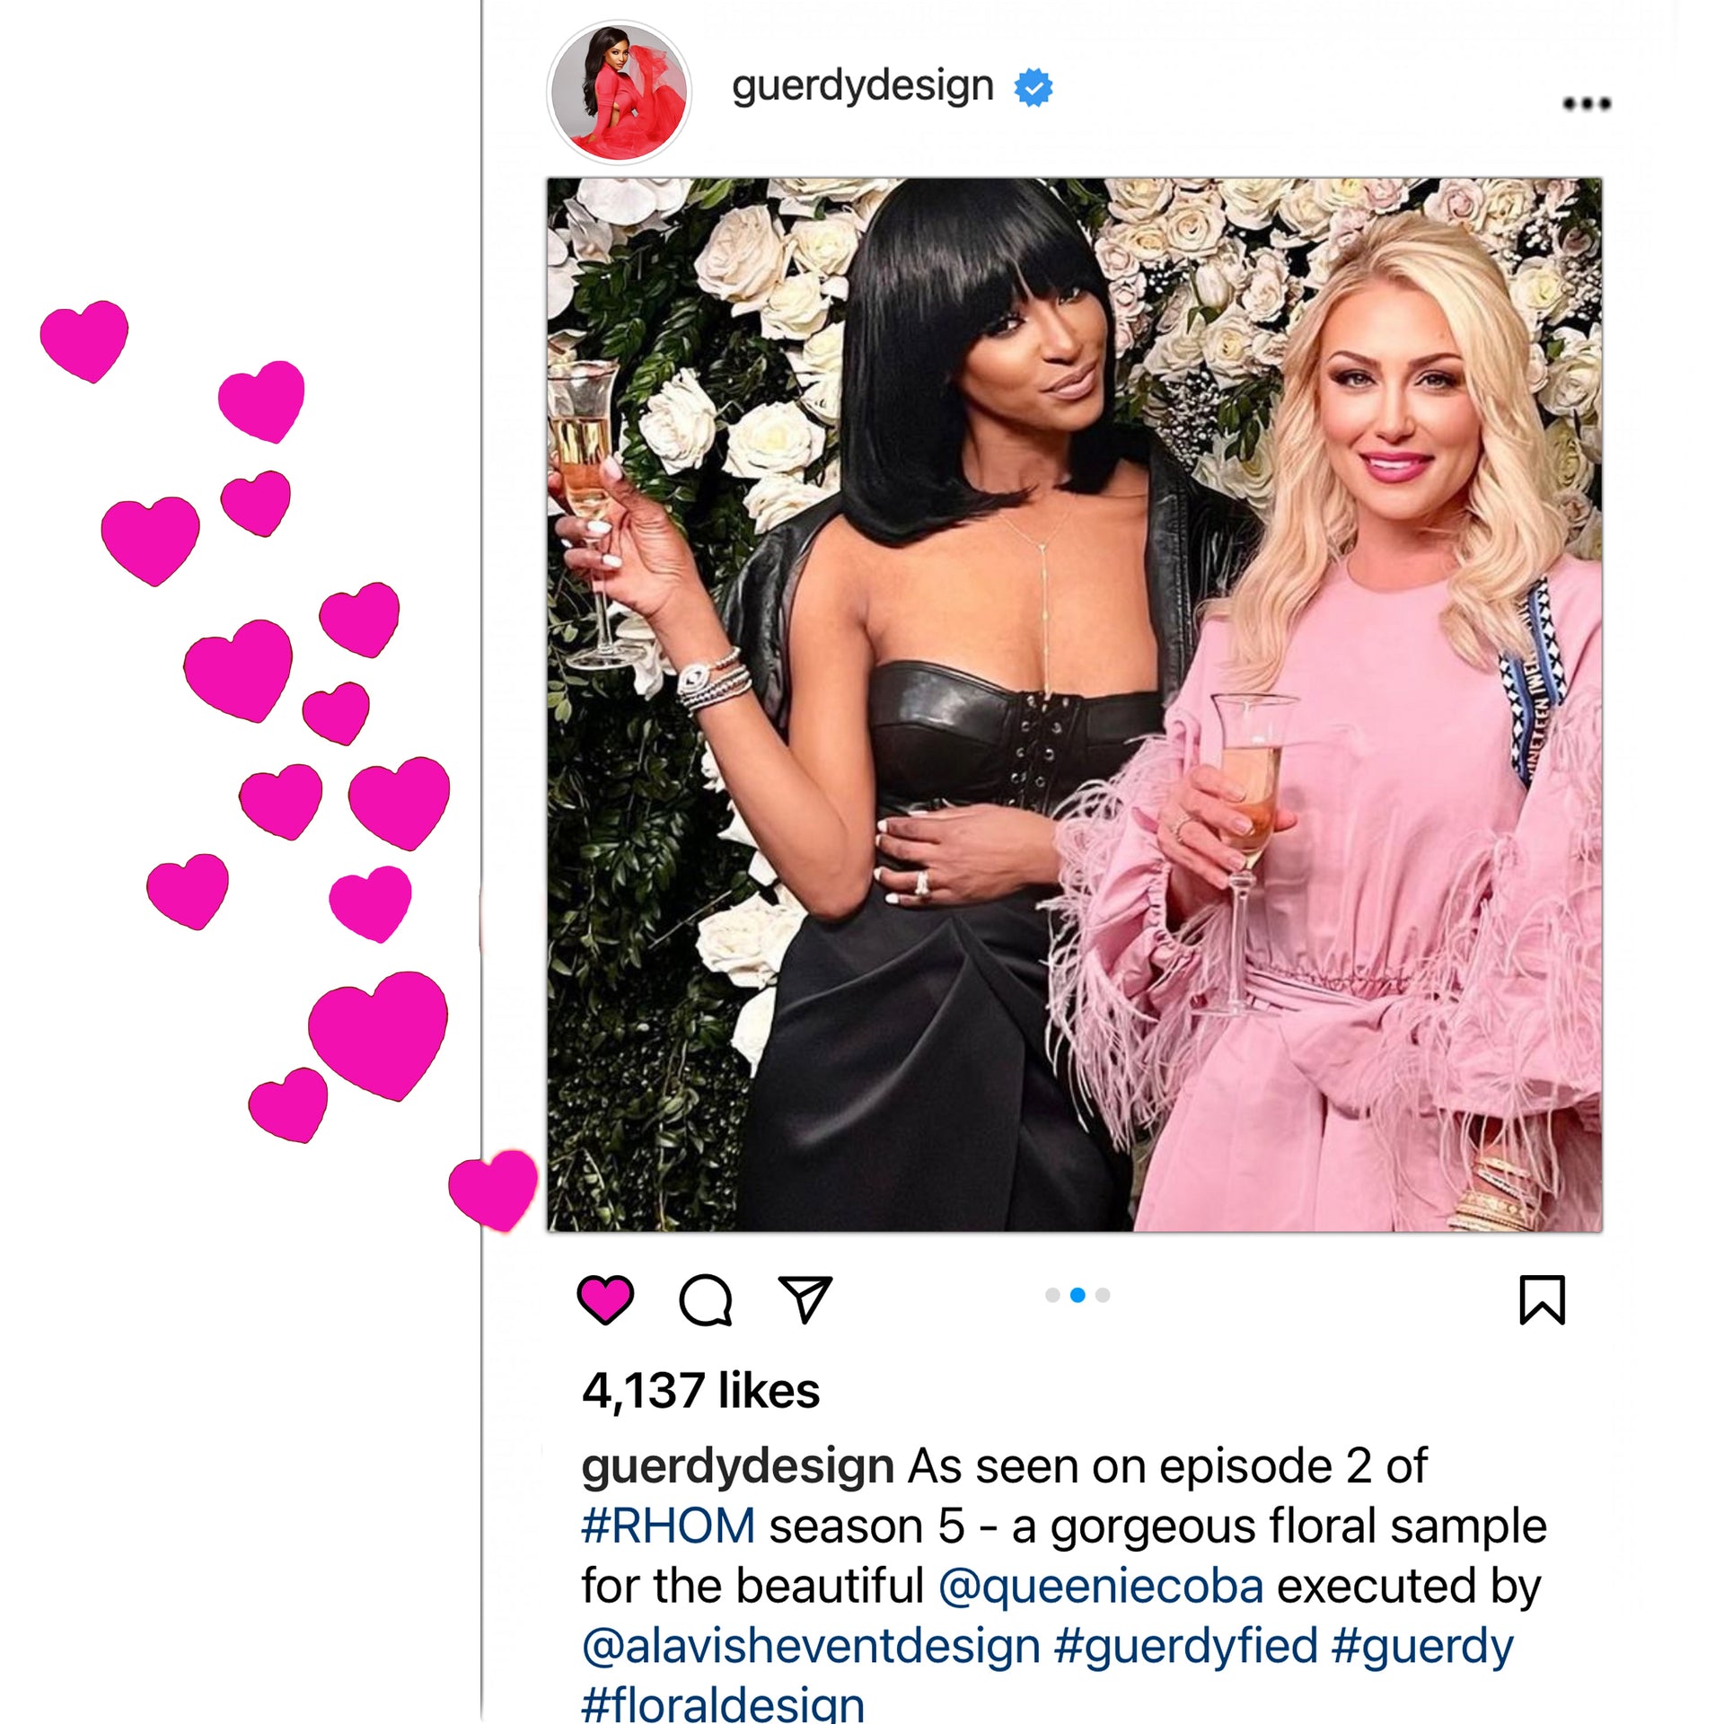1724x1724 pixels.
Task: Click guerdydesign name in caption
Action: (x=737, y=1467)
